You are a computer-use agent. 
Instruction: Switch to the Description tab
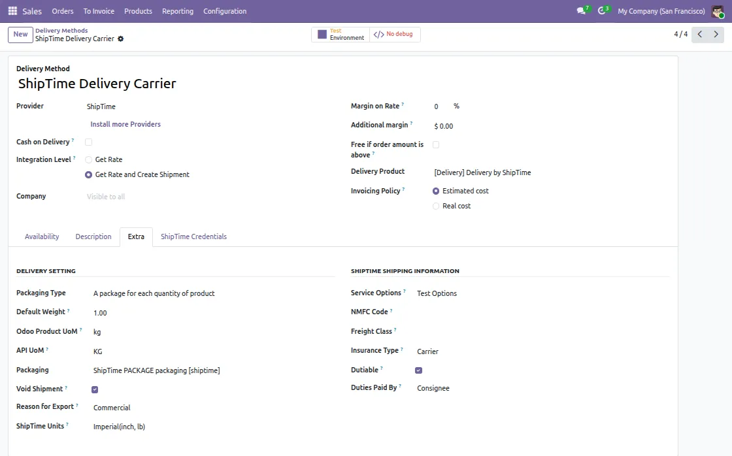[x=93, y=236]
